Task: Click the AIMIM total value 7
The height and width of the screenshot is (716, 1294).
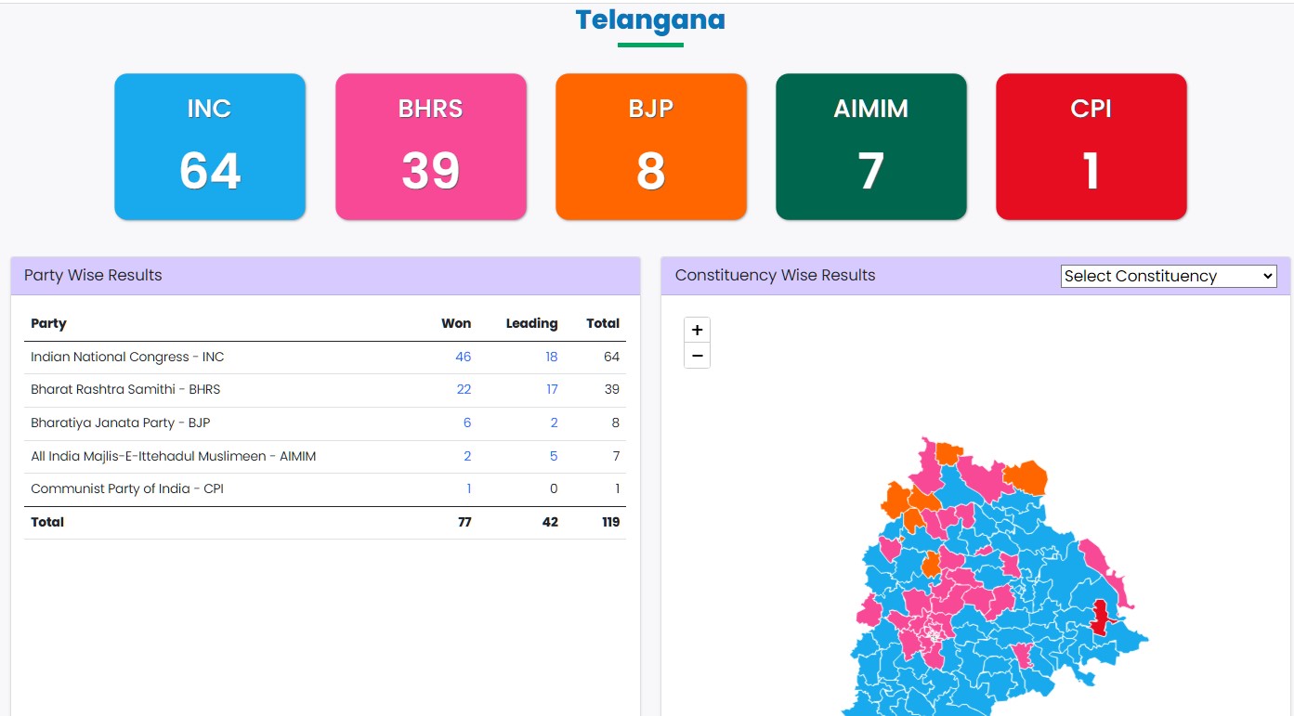Action: click(615, 456)
